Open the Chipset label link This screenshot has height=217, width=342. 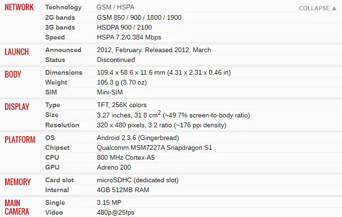tap(57, 147)
